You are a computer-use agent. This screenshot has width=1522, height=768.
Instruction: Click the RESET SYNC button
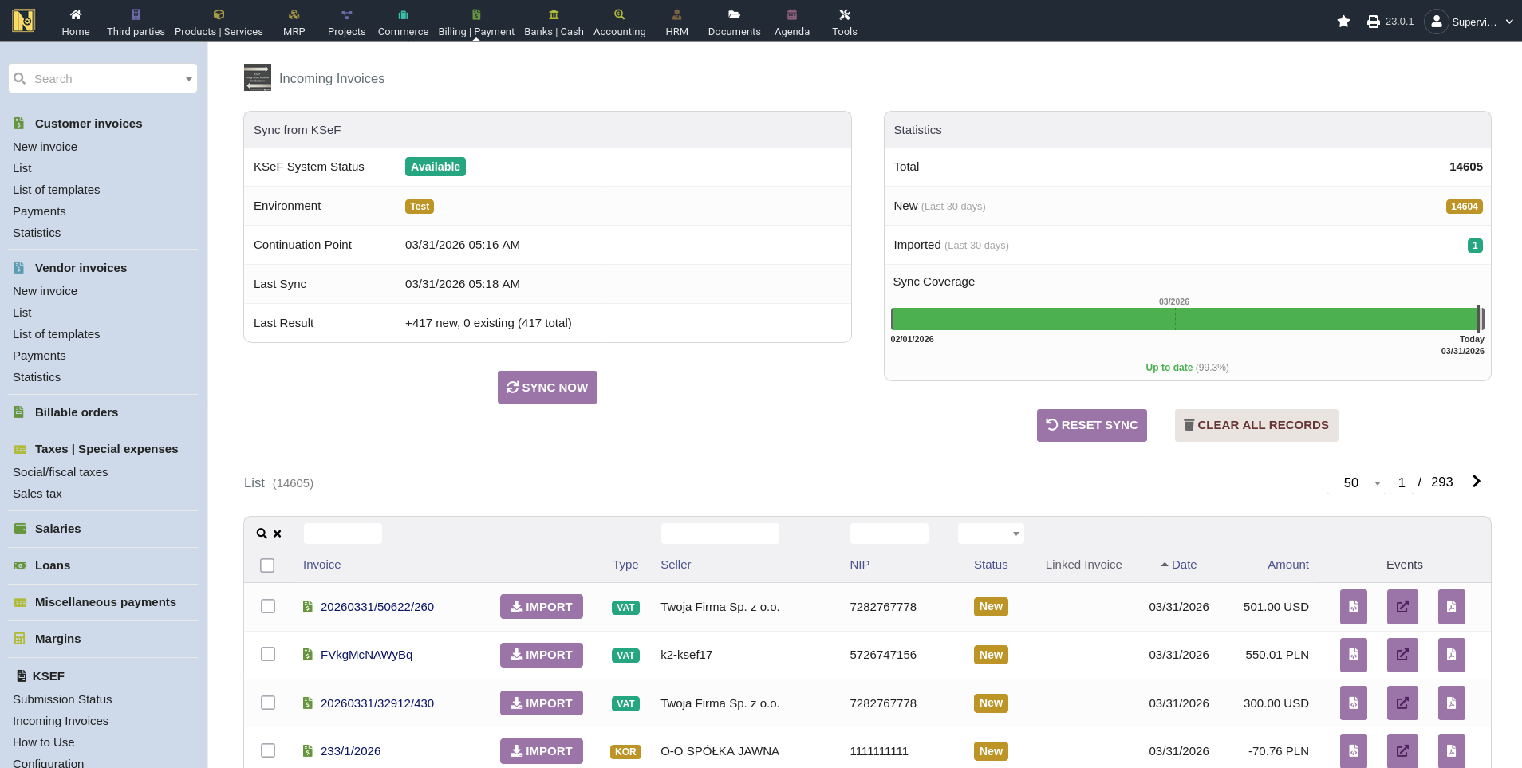coord(1091,426)
